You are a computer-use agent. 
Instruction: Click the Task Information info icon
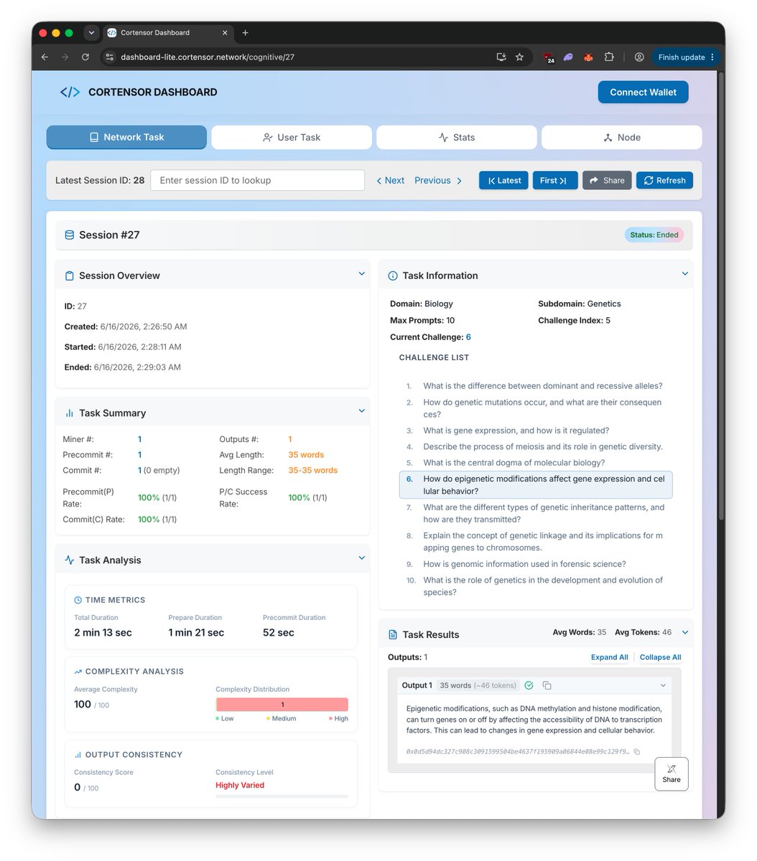[393, 276]
